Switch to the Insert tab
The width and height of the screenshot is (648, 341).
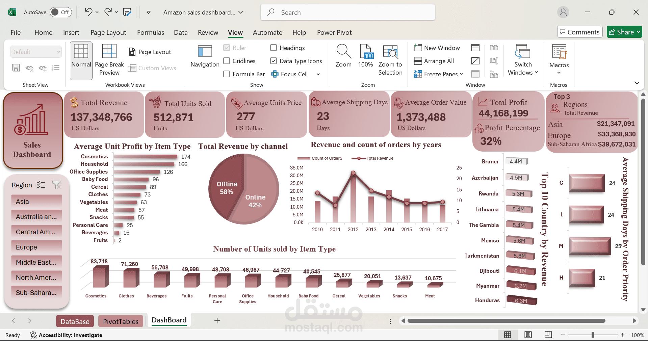71,32
